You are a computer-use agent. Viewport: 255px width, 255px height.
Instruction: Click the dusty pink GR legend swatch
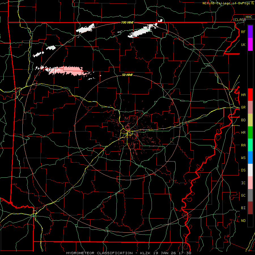click(x=250, y=107)
